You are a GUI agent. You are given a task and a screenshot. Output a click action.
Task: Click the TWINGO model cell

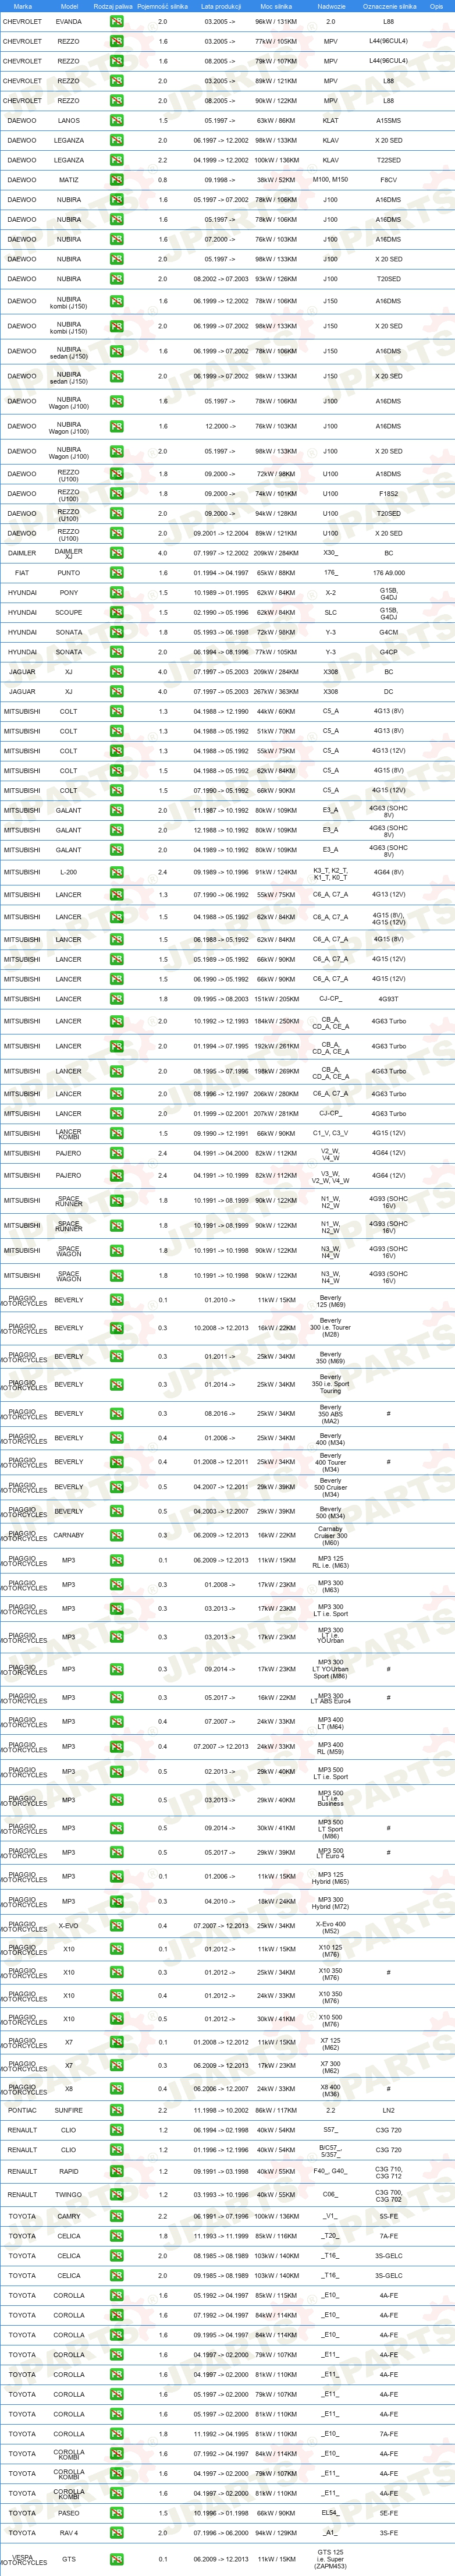[x=69, y=2195]
